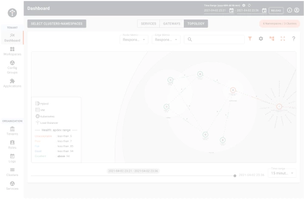Click the search magnifier icon
The width and height of the screenshot is (304, 200).
coord(190,40)
